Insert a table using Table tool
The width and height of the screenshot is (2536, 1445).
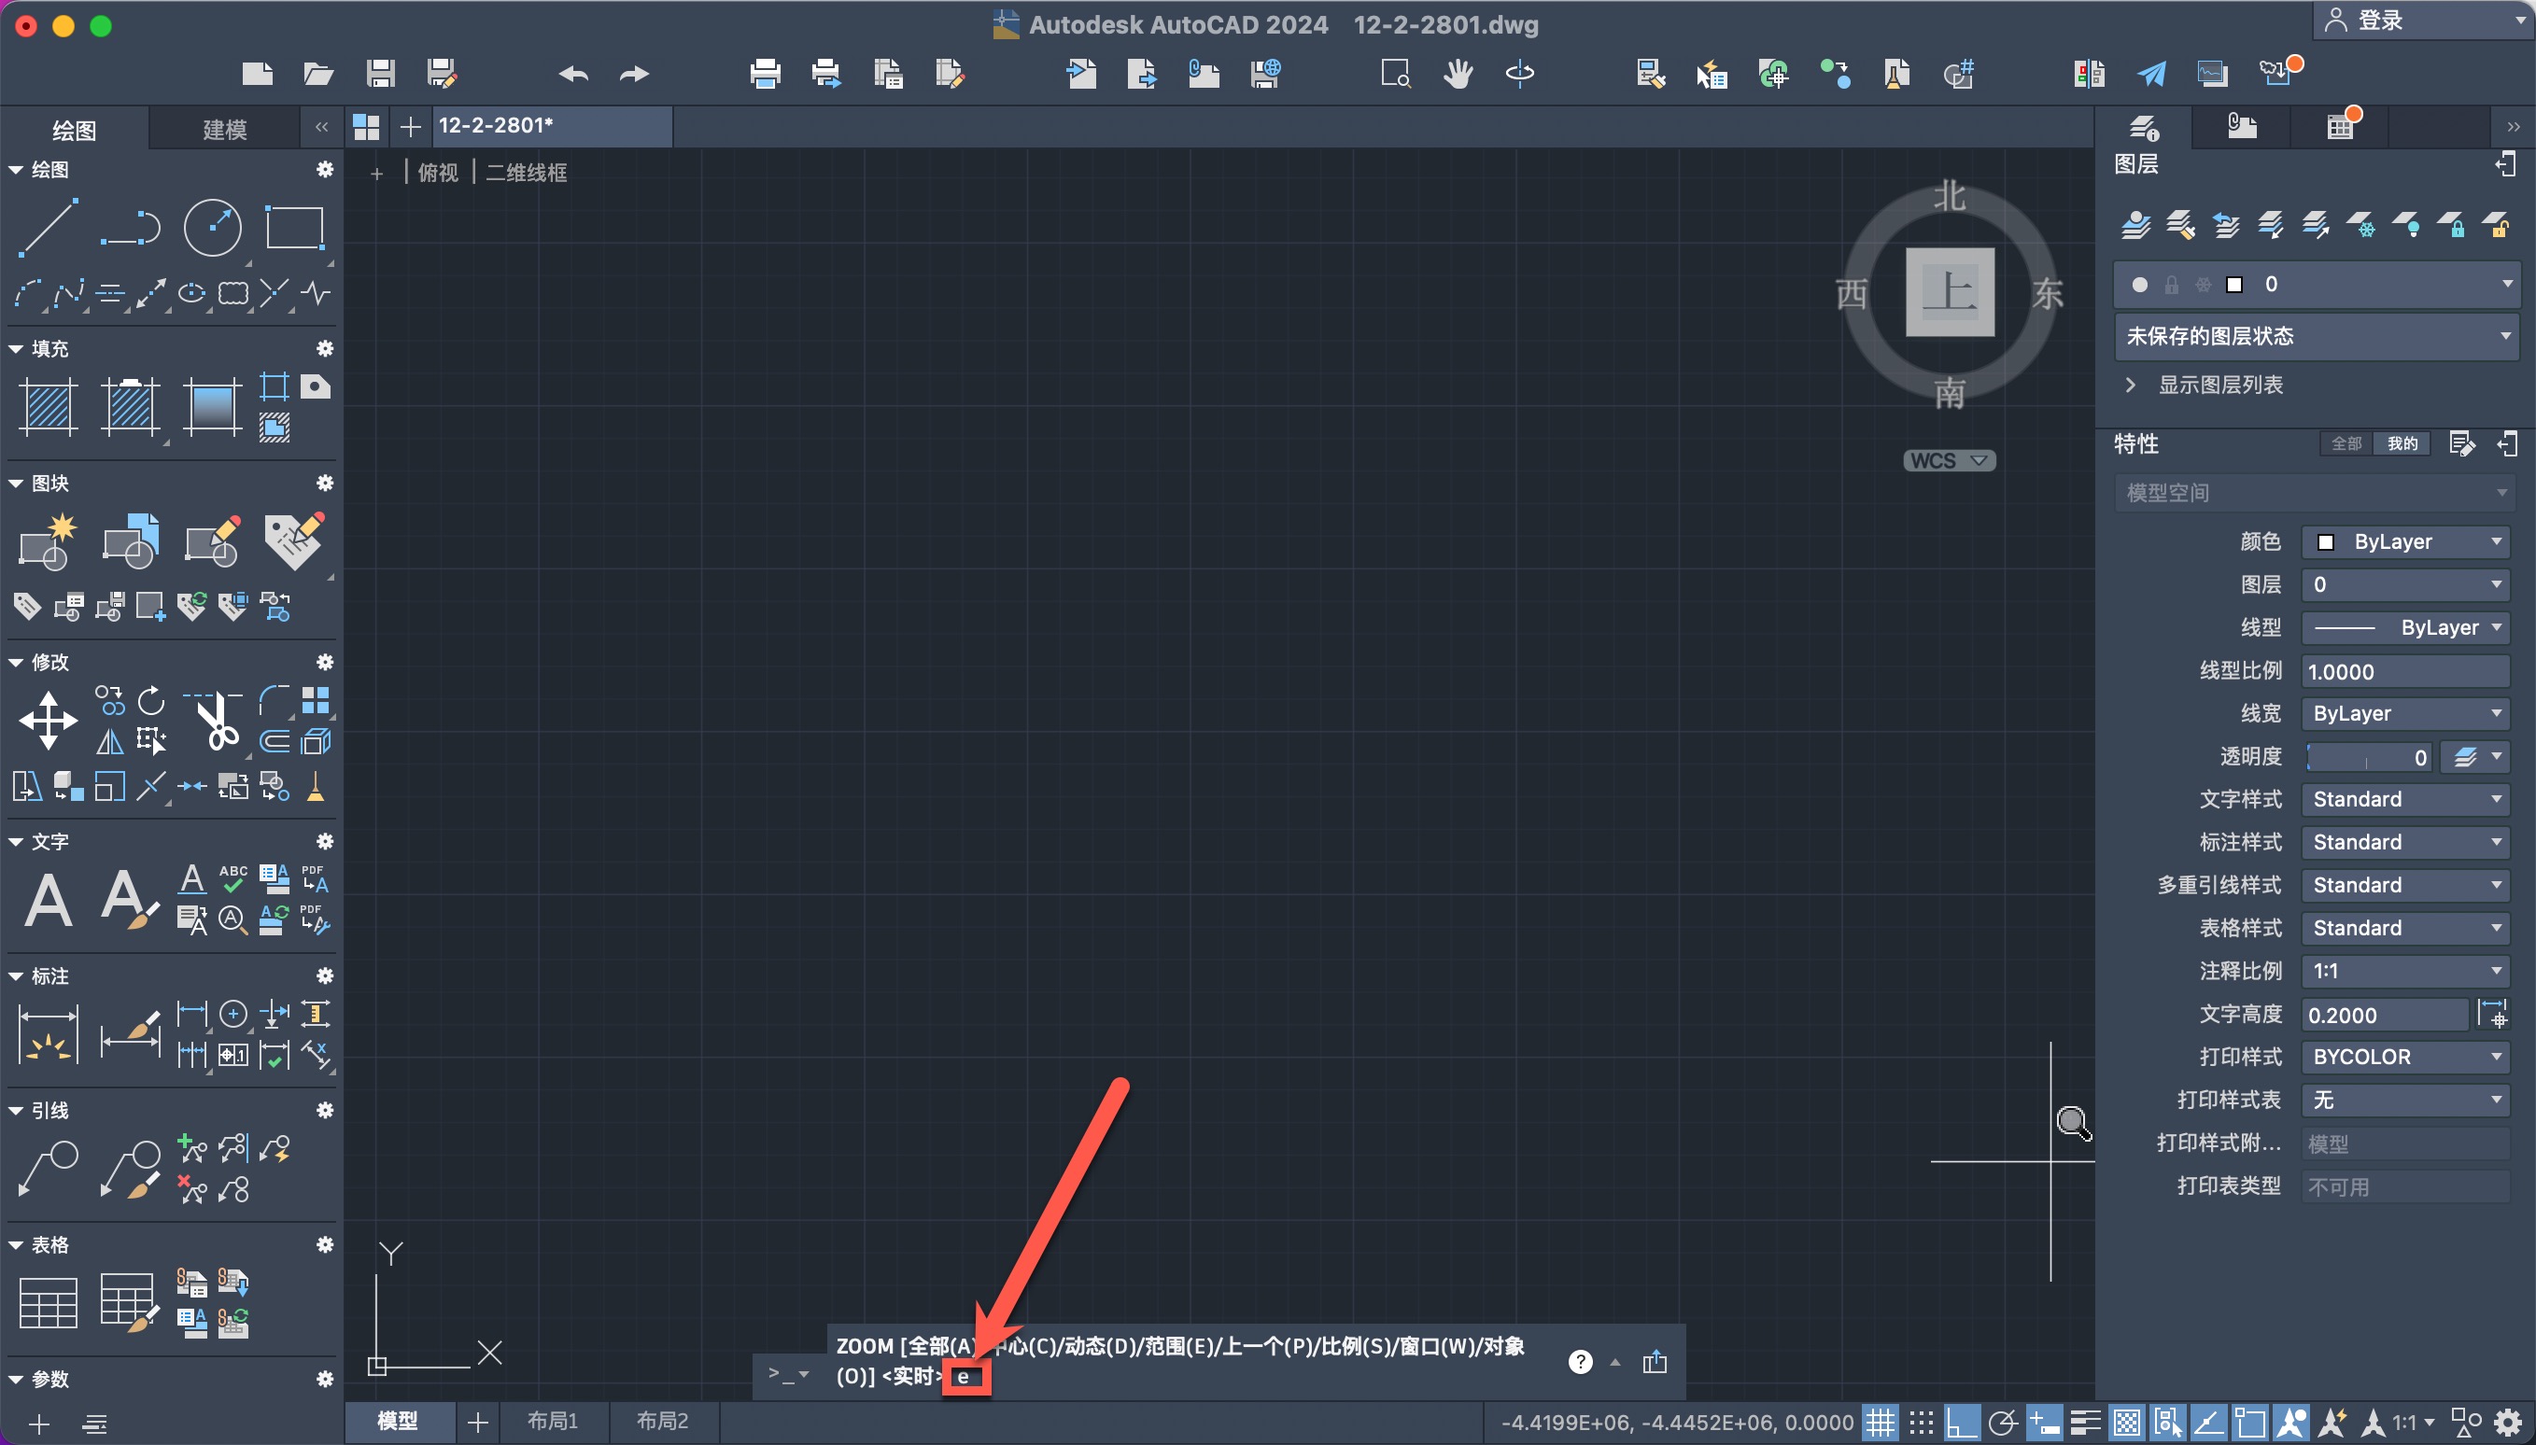tap(48, 1301)
